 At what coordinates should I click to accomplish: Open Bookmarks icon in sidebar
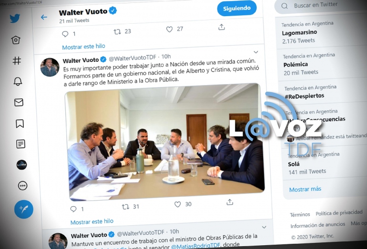(x=20, y=124)
